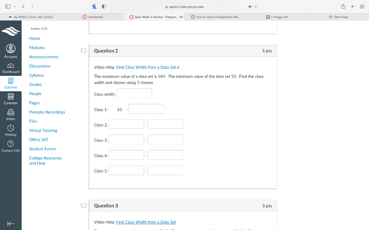Open Honey extension icon

coord(94,6)
